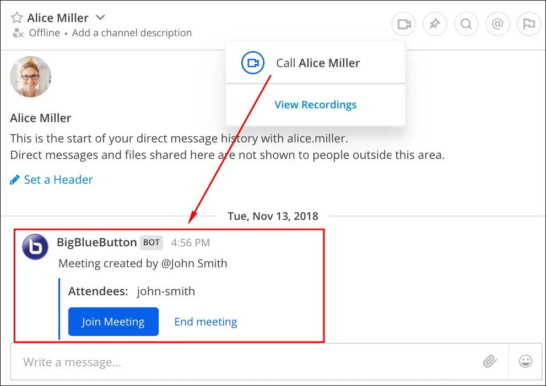Click the star icon to favorite Alice Miller
The height and width of the screenshot is (386, 546).
[x=17, y=18]
